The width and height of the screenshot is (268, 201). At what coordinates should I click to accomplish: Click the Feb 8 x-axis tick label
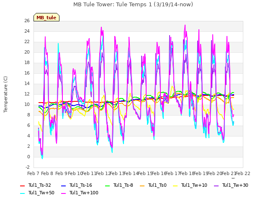47,173
